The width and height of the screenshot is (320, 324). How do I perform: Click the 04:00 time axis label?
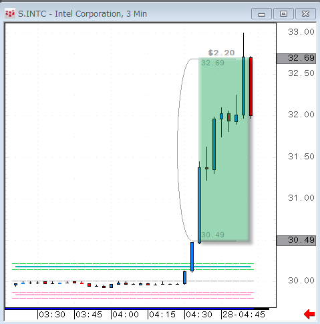(x=126, y=315)
